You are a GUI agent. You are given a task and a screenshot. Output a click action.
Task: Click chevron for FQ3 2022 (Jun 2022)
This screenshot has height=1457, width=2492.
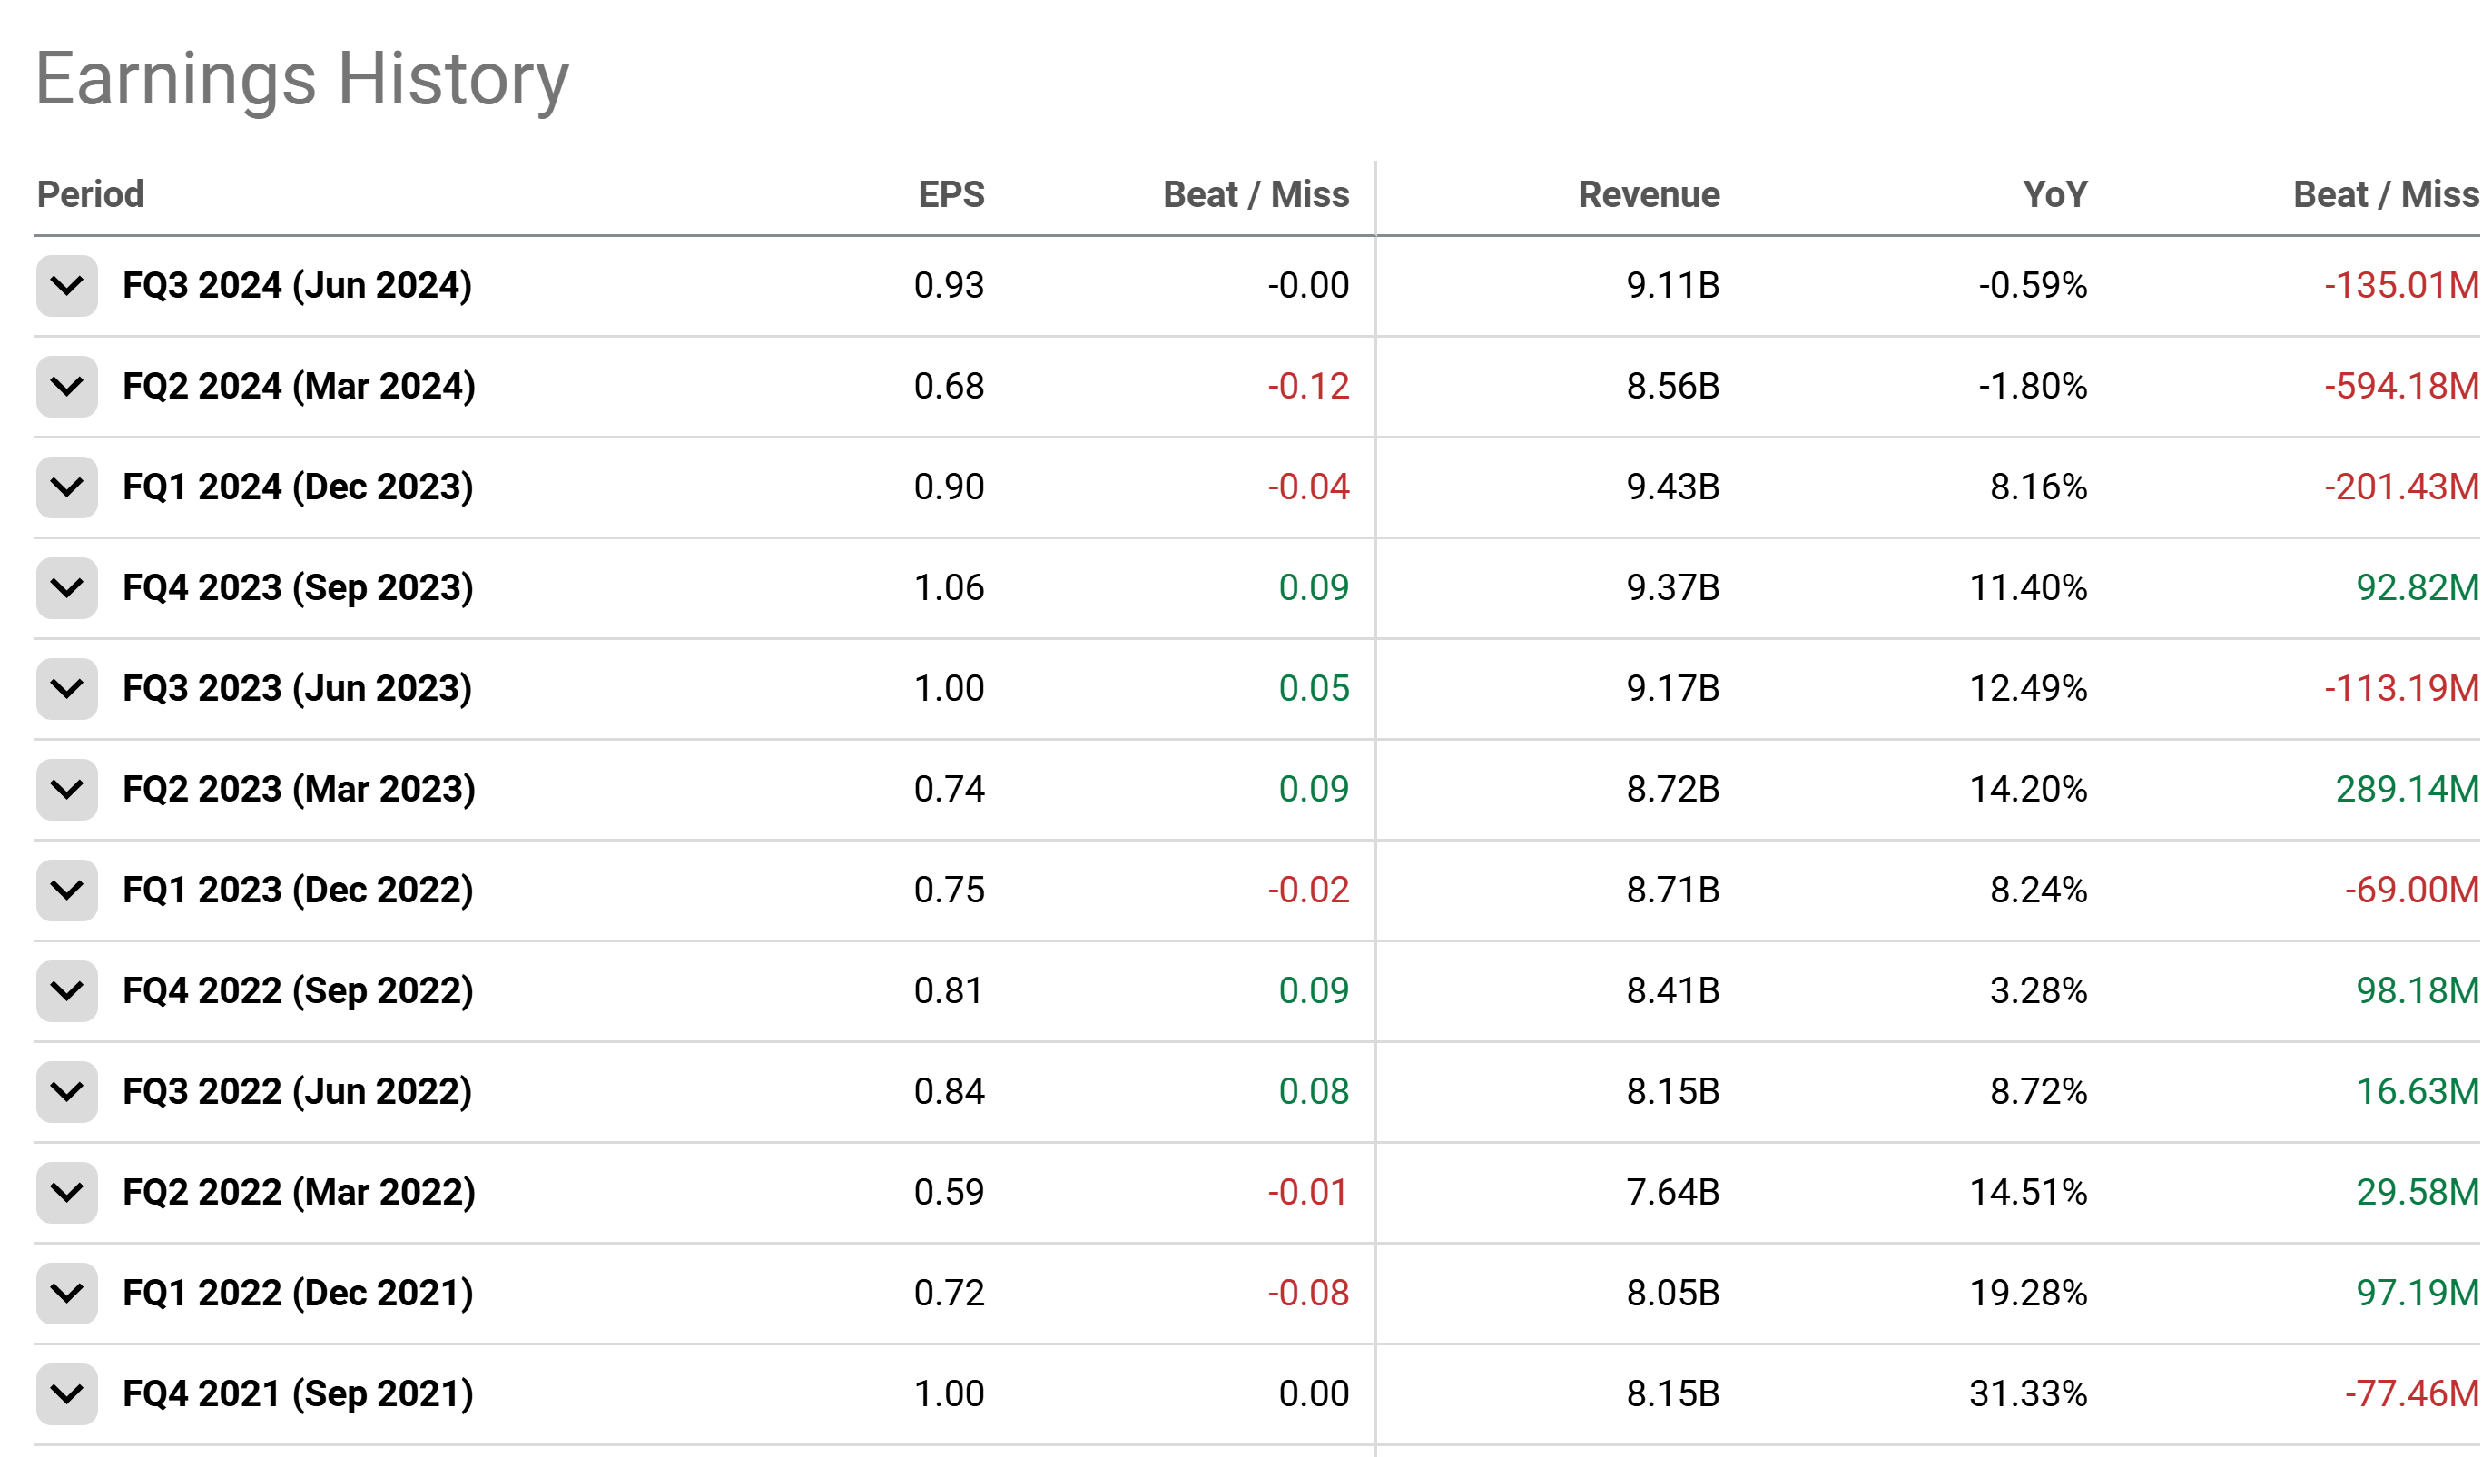[x=66, y=1092]
